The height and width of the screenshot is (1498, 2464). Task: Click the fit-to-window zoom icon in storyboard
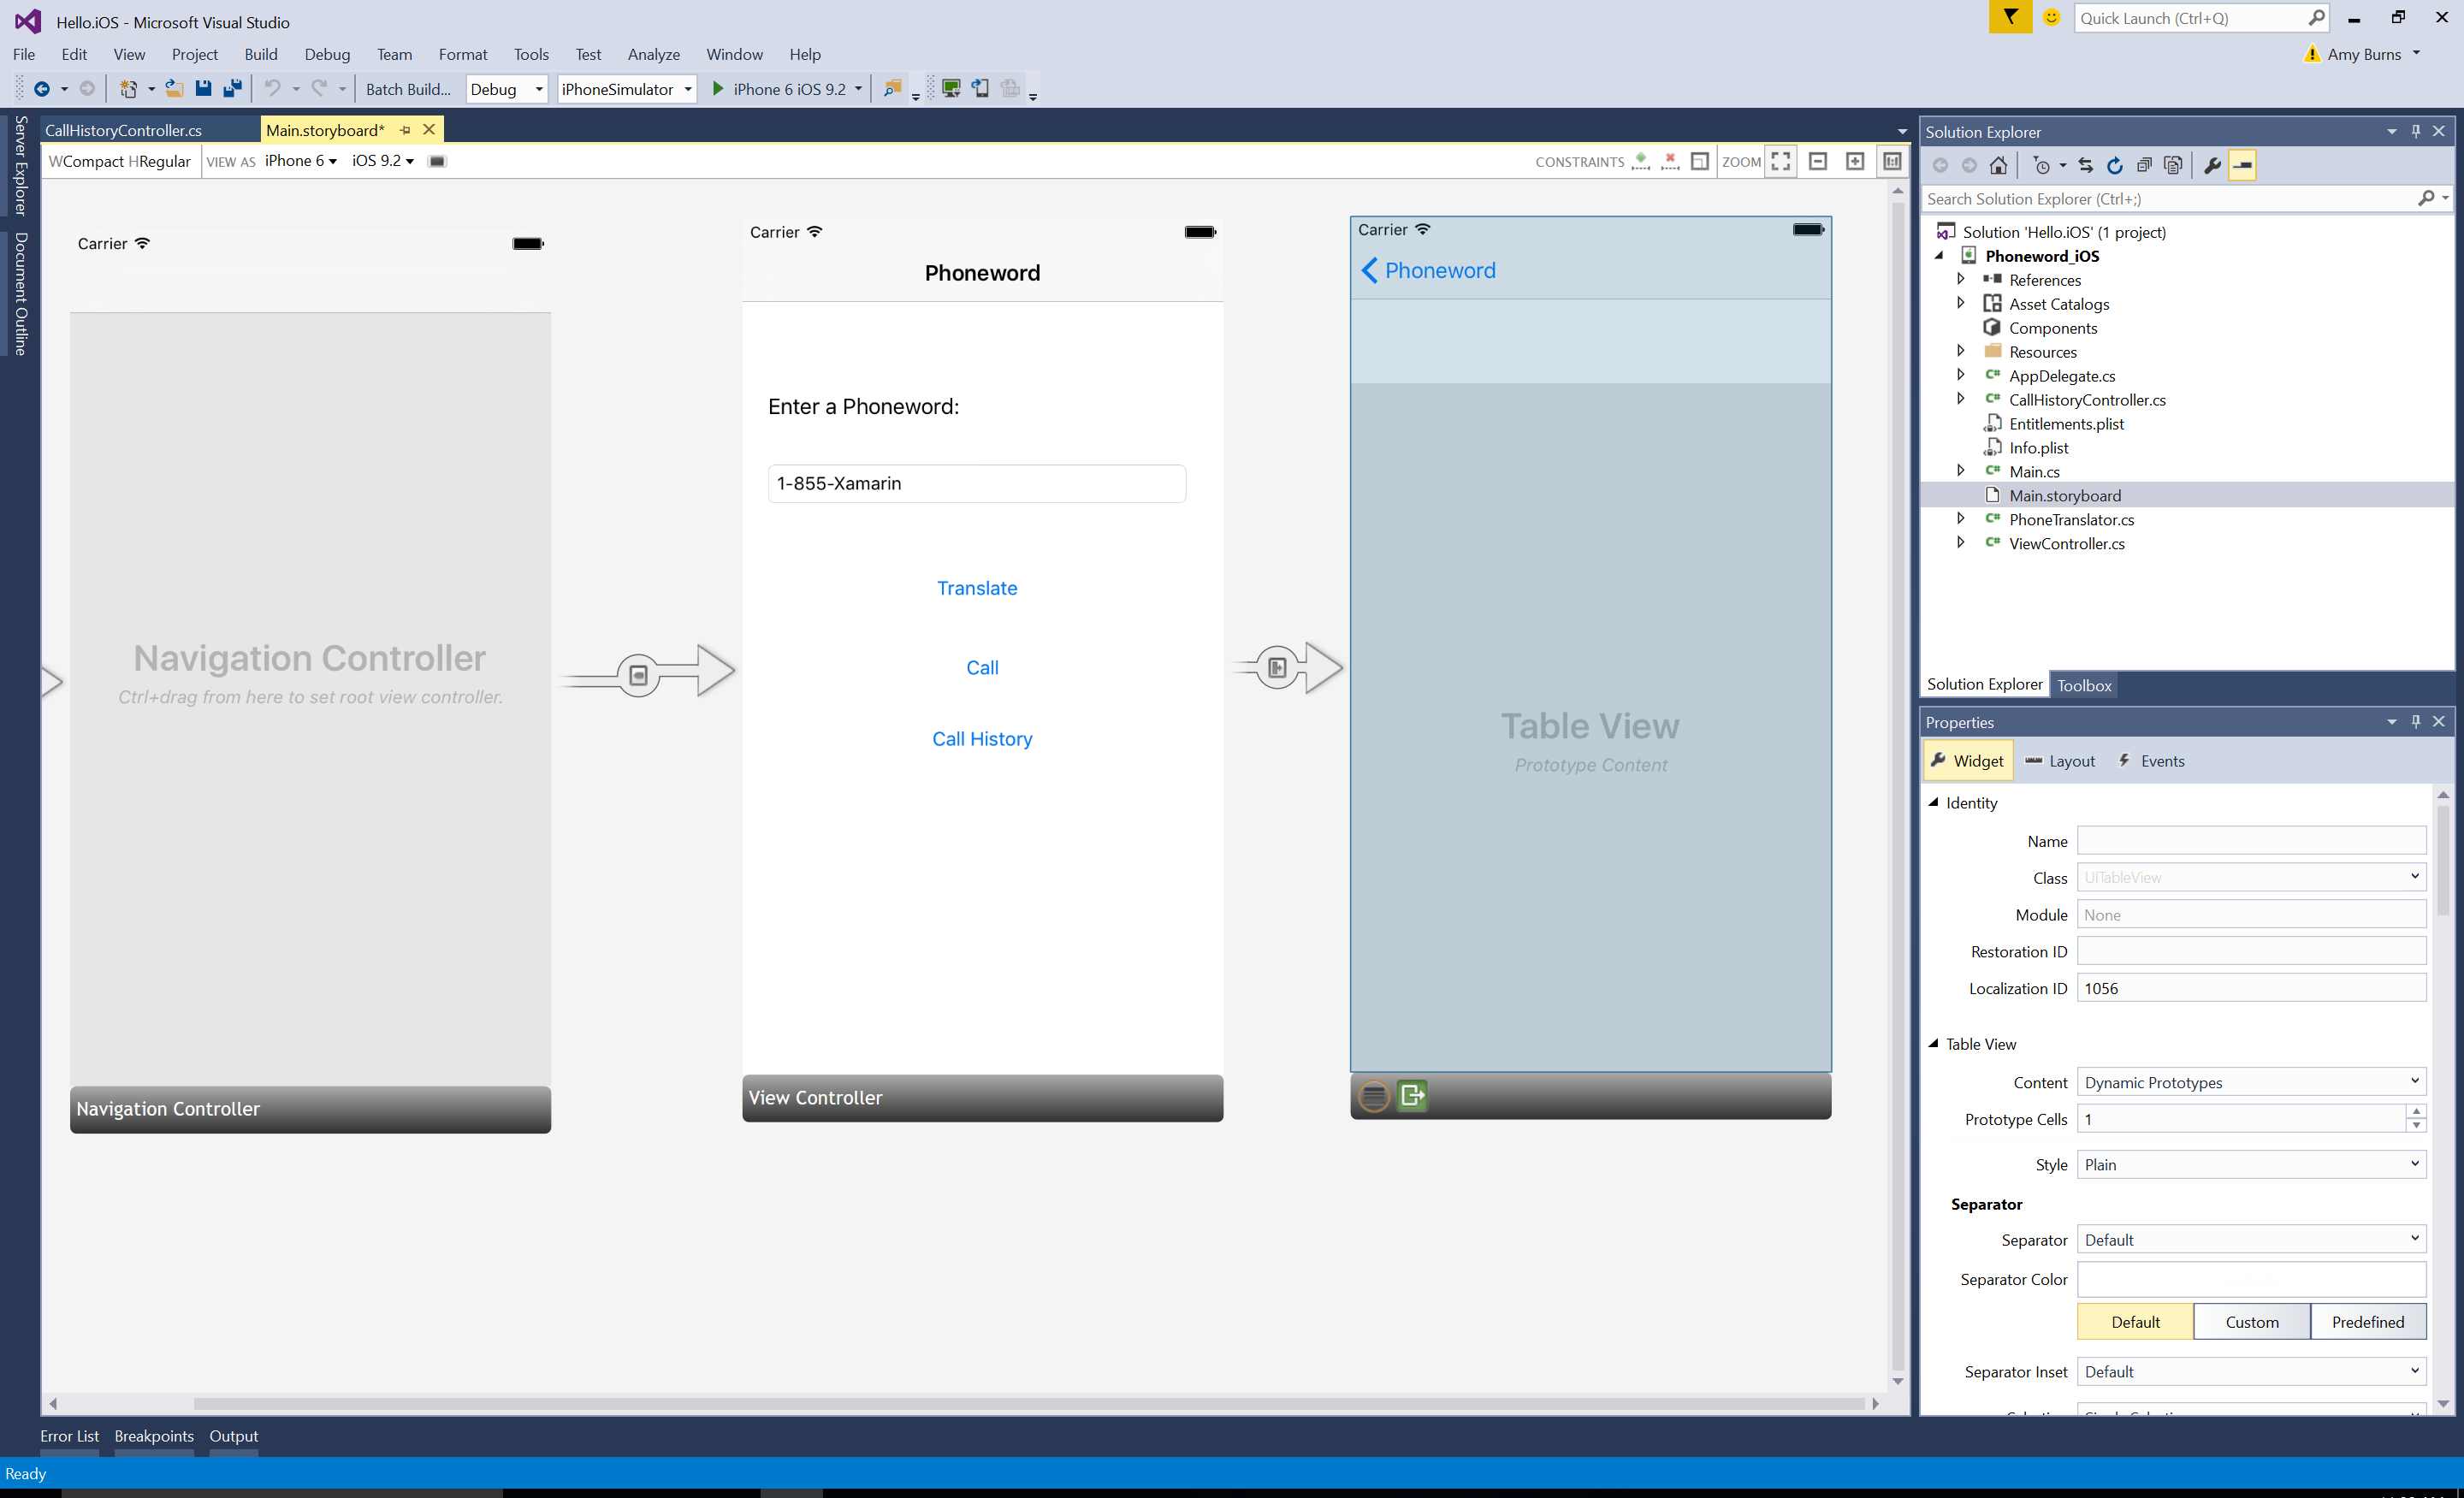pyautogui.click(x=1783, y=160)
